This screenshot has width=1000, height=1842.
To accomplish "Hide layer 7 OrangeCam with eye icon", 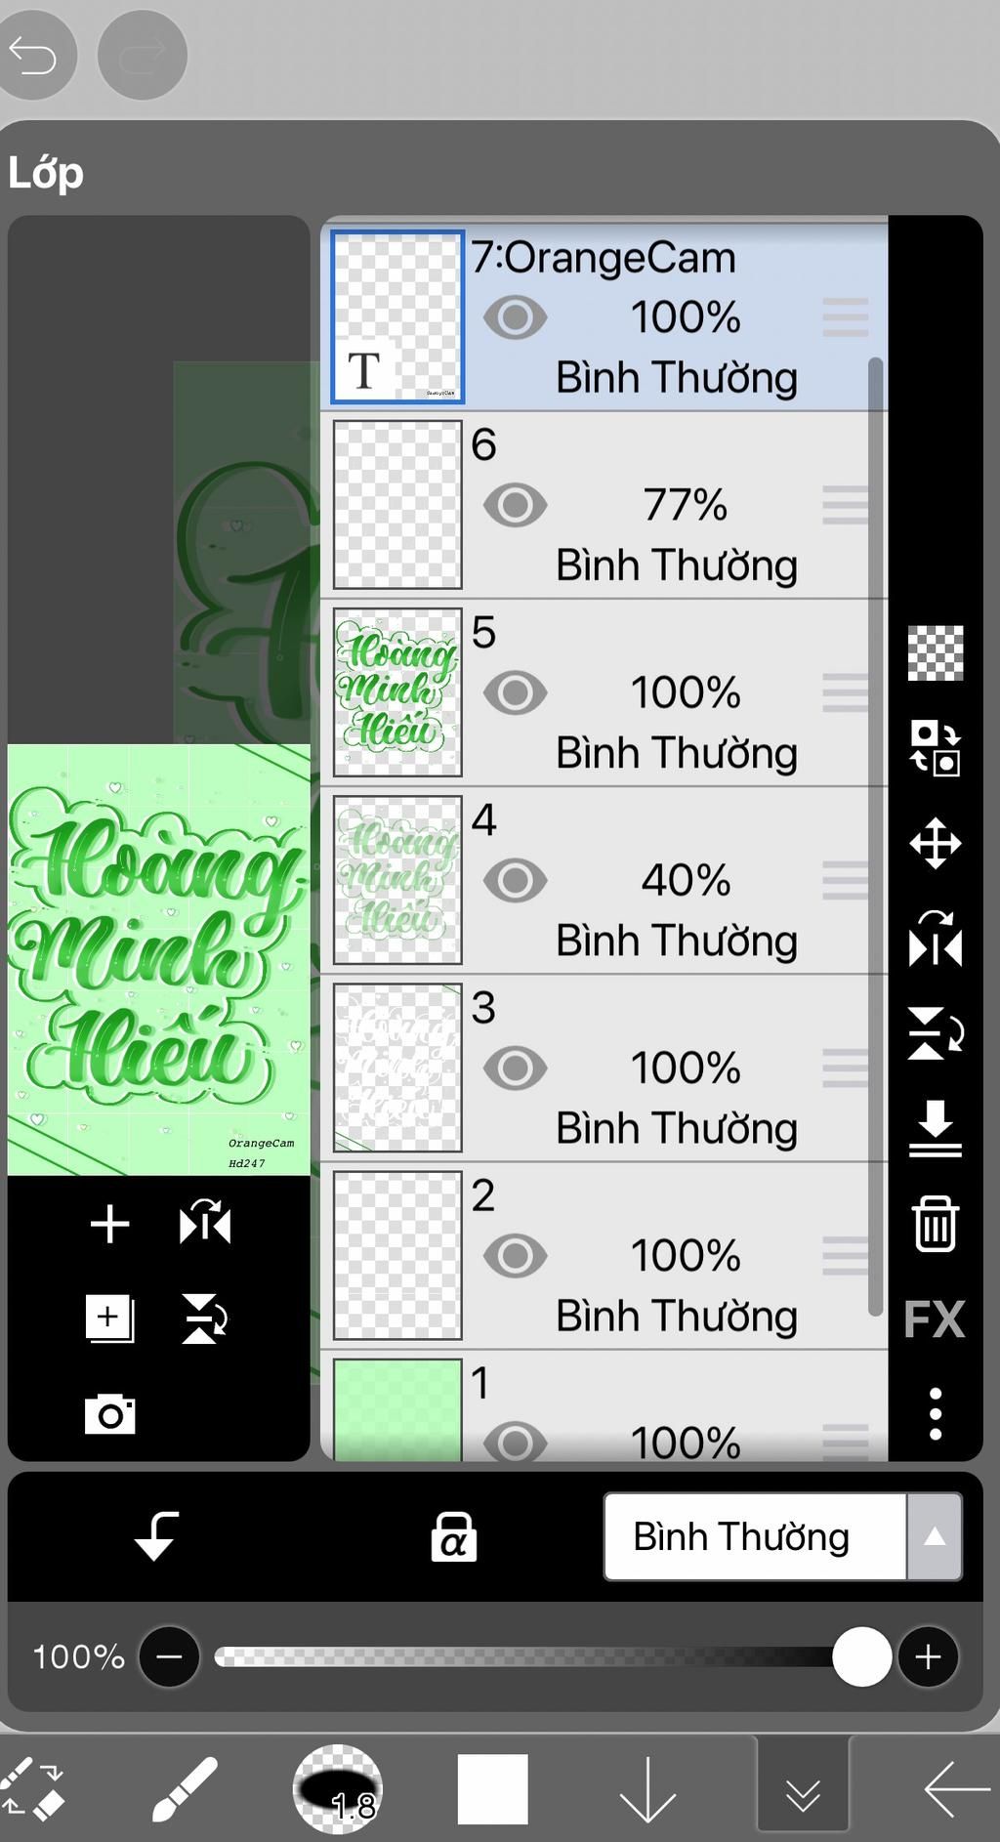I will pyautogui.click(x=516, y=317).
